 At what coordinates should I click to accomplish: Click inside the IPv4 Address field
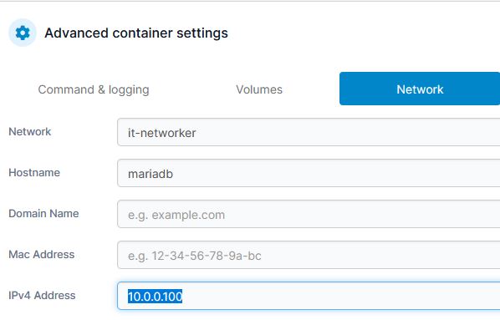pos(309,296)
